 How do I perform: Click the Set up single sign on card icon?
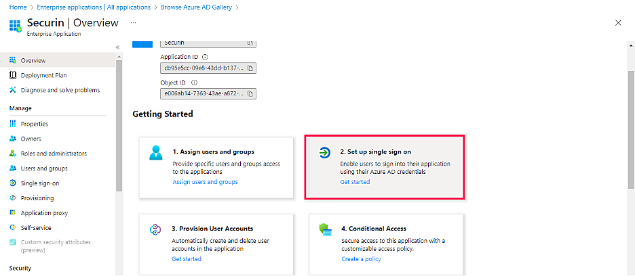325,153
